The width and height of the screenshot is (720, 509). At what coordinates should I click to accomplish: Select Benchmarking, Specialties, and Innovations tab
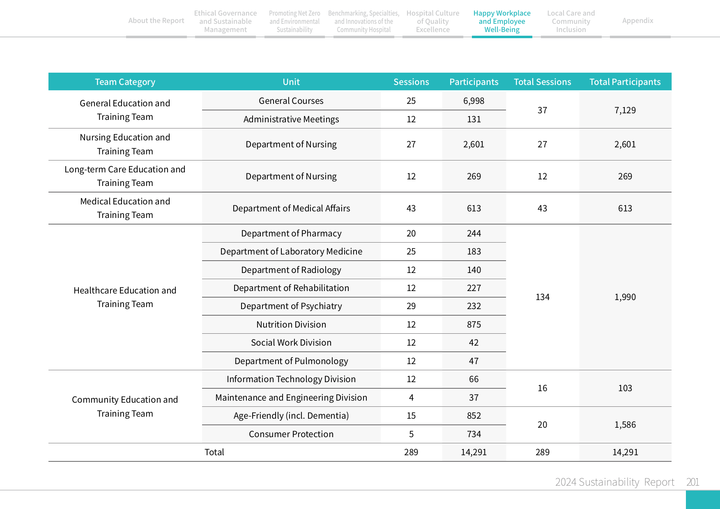click(363, 21)
